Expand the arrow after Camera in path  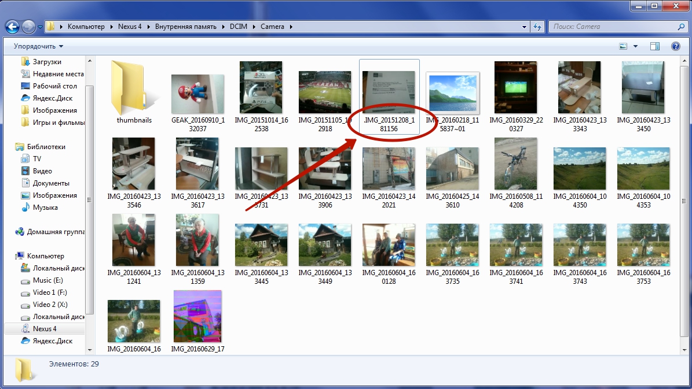pyautogui.click(x=291, y=27)
